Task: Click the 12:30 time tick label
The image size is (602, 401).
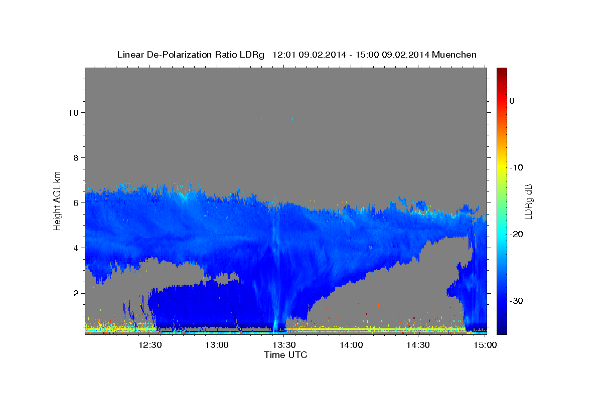Action: click(149, 345)
